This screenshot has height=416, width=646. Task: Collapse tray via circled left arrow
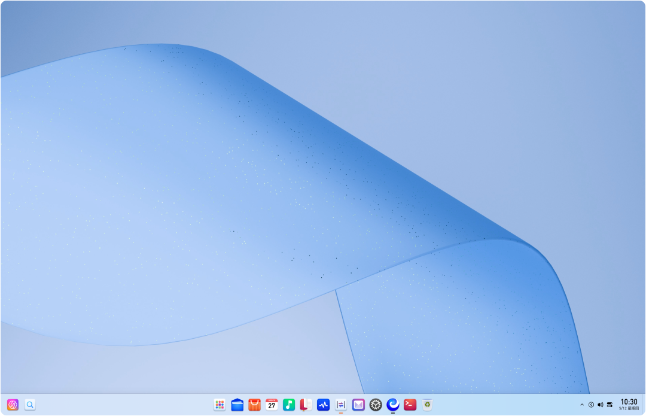click(x=591, y=405)
